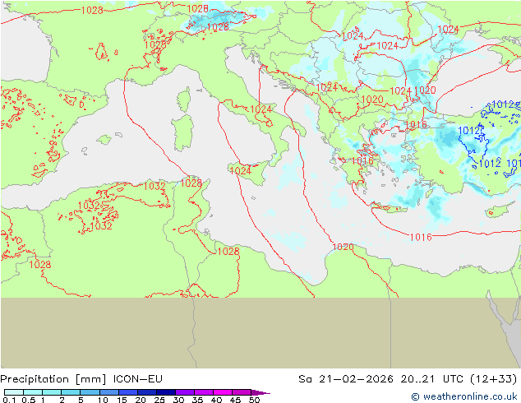This screenshot has width=521, height=403.
Task: Select the darkest blue legend swatch above 25
Action: tap(165, 392)
